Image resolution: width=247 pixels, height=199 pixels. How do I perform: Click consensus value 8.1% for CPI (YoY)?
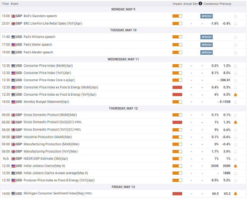click(215, 73)
